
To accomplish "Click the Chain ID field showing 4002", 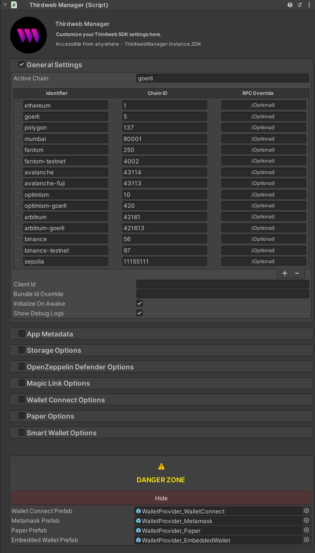I will point(165,161).
